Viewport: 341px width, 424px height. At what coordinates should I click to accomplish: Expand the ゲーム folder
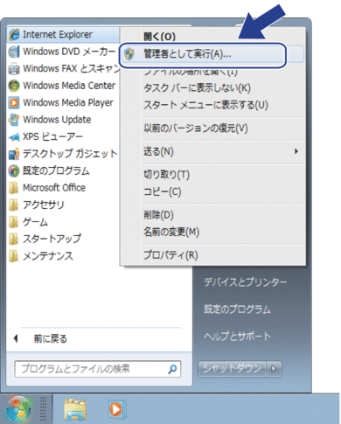tap(28, 222)
